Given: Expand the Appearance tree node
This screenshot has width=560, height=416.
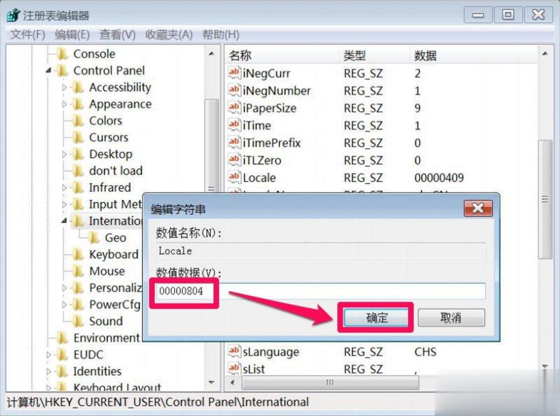Looking at the screenshot, I should pyautogui.click(x=64, y=104).
